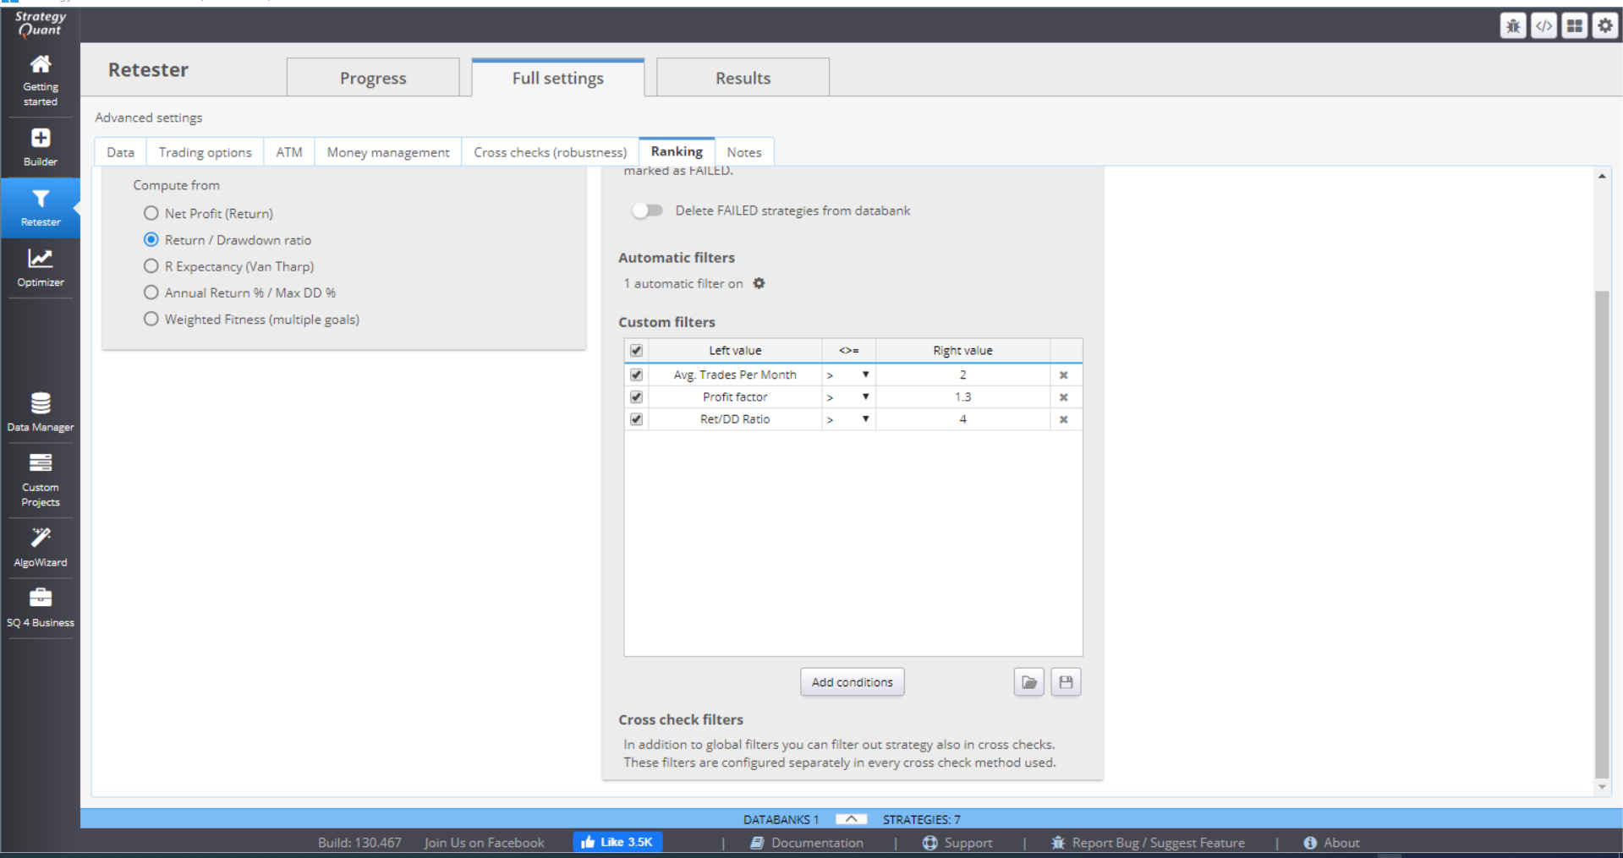Viewport: 1623px width, 858px height.
Task: Click the Profit factor left value cell
Action: click(735, 396)
